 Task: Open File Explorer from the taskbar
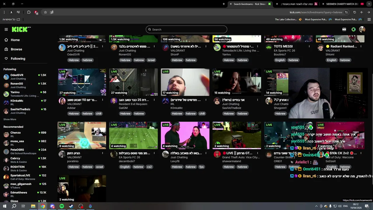tap(33, 206)
